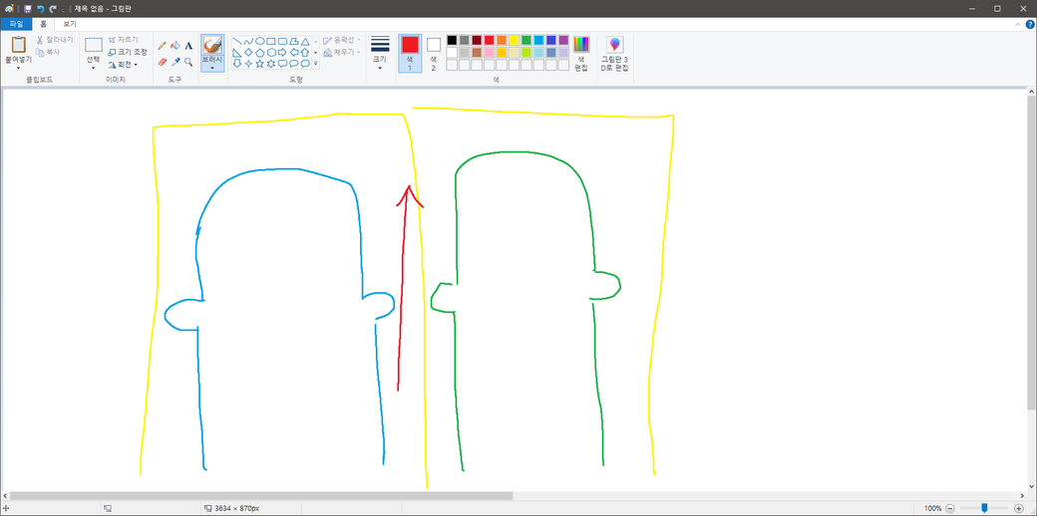Select the Magnifier tool
The height and width of the screenshot is (516, 1037).
[188, 62]
